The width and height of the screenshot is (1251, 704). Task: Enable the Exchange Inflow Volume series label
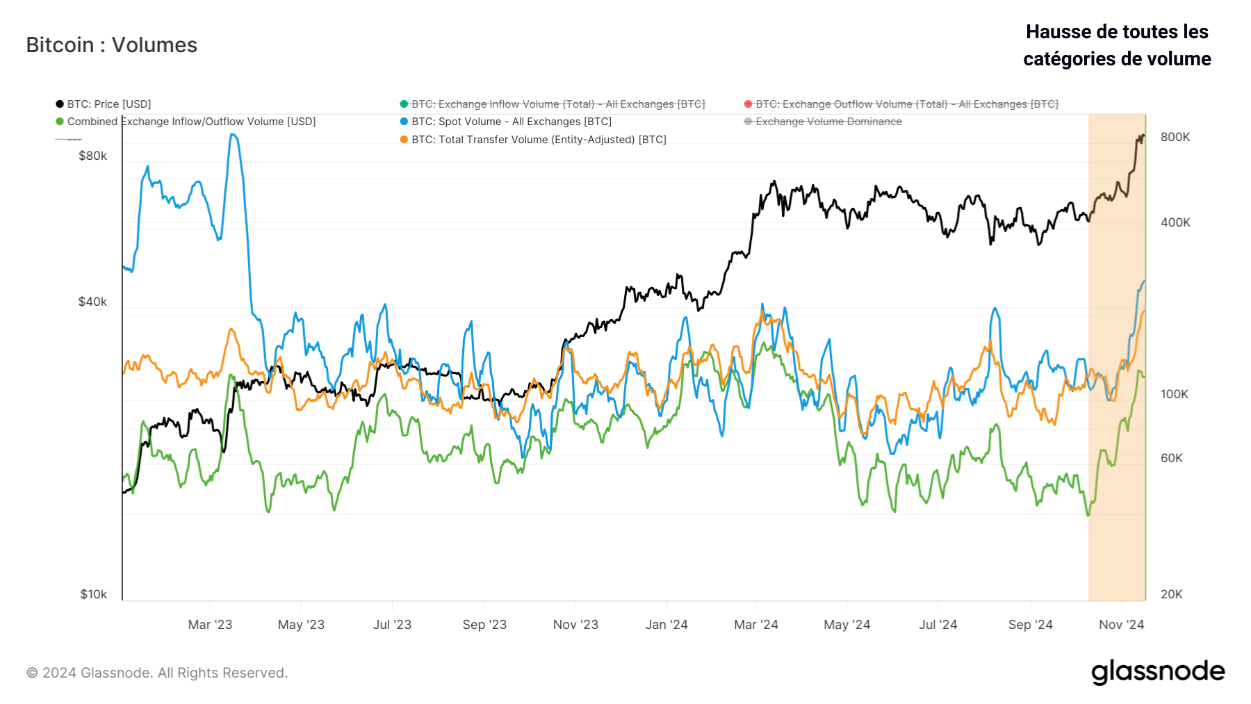click(557, 104)
